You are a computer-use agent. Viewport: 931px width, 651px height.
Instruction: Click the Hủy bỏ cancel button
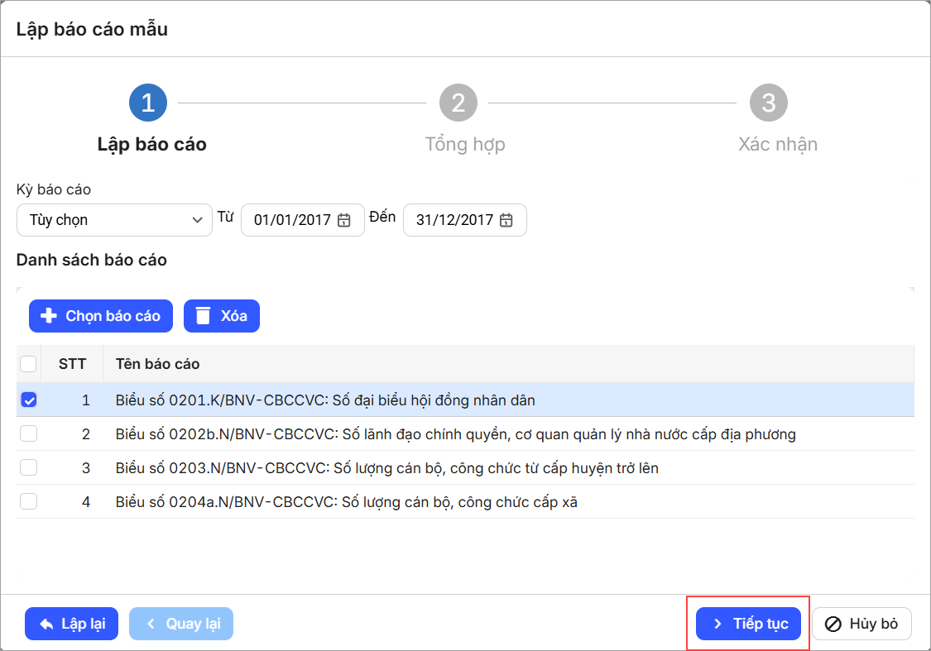(x=861, y=624)
